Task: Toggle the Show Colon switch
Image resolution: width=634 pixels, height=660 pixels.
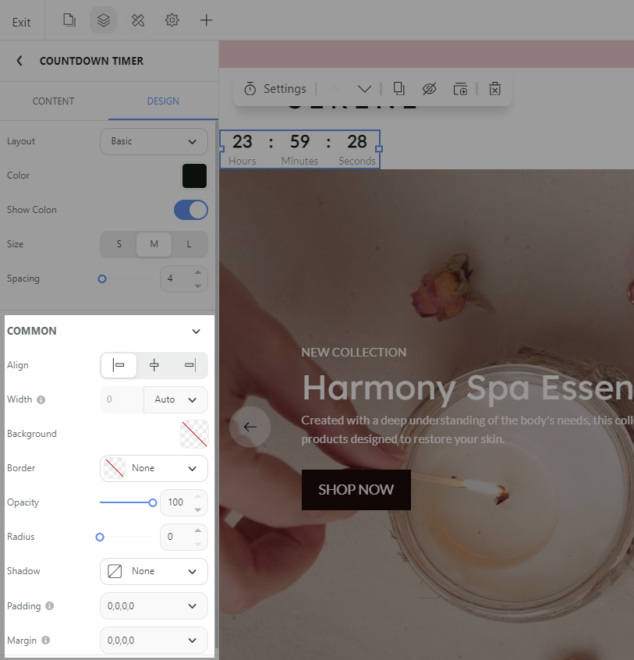Action: pos(190,210)
